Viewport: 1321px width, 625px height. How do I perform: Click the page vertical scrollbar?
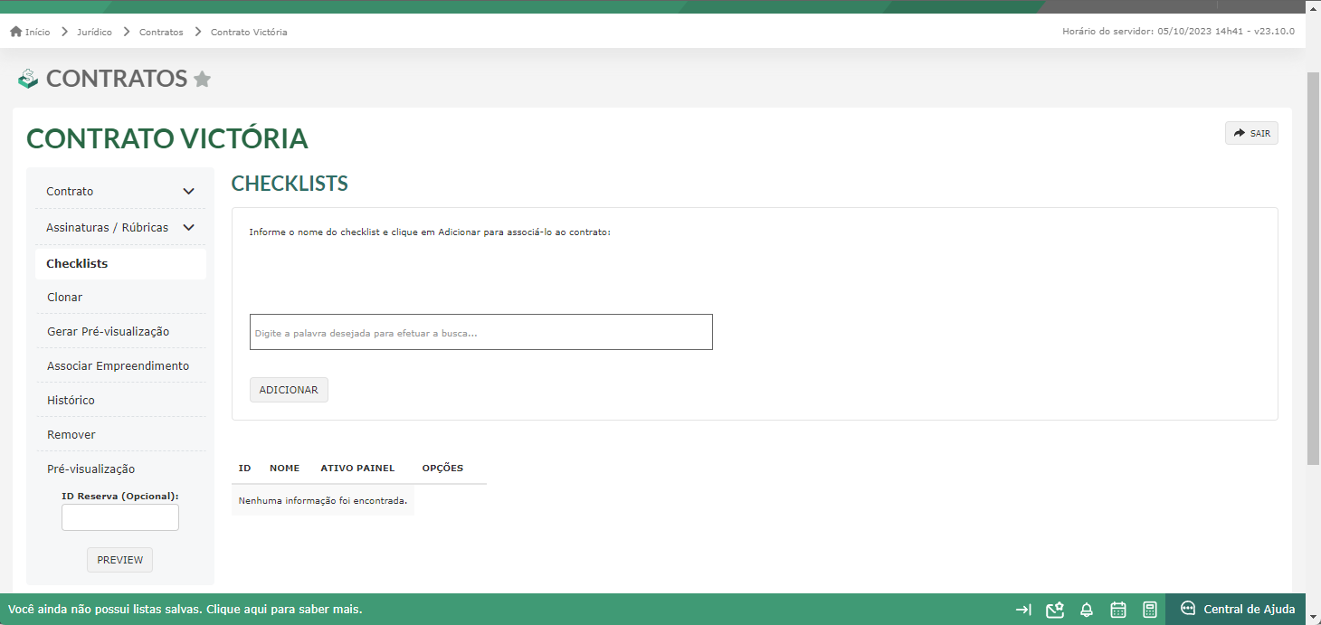pyautogui.click(x=1314, y=267)
